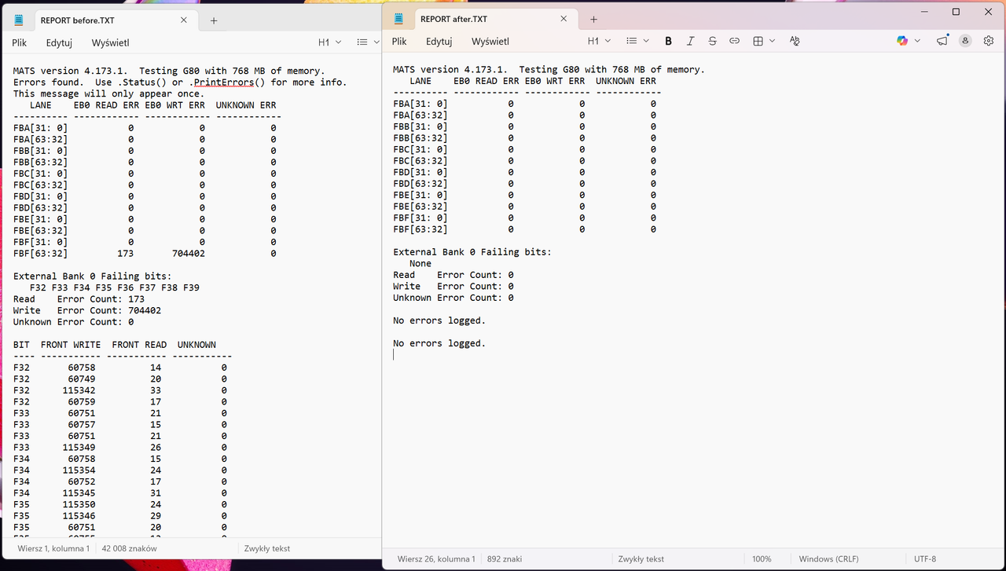Click the 42 008 znaków character count
The height and width of the screenshot is (571, 1006).
click(x=130, y=548)
